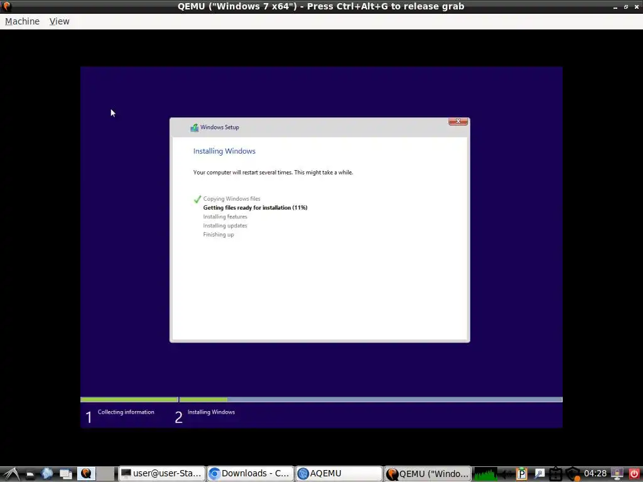Switch to user@user-Sta... terminal window
Viewport: 643px width, 482px height.
pos(161,474)
